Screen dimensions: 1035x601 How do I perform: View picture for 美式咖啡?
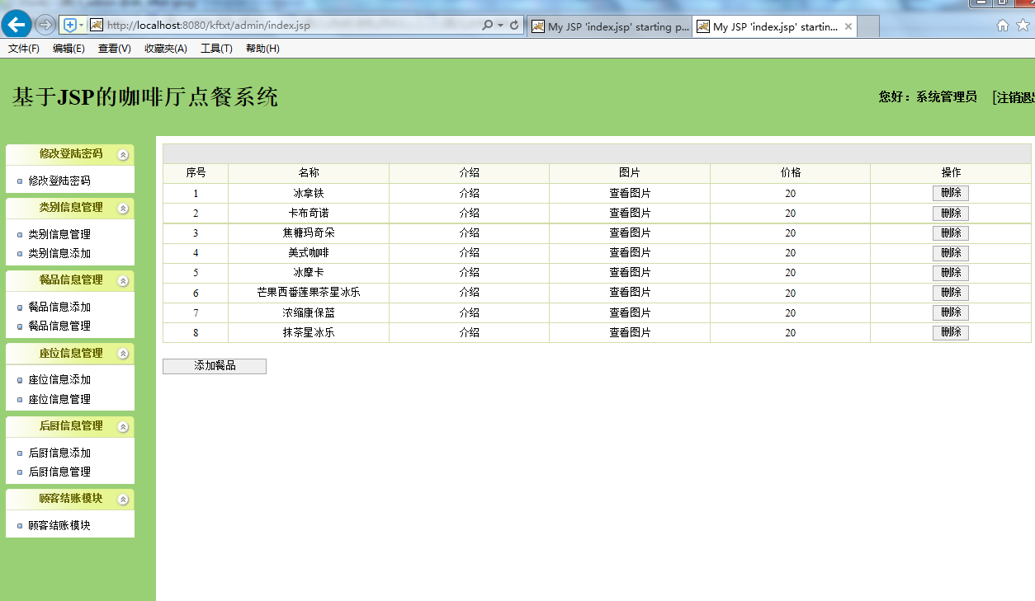[x=630, y=253]
